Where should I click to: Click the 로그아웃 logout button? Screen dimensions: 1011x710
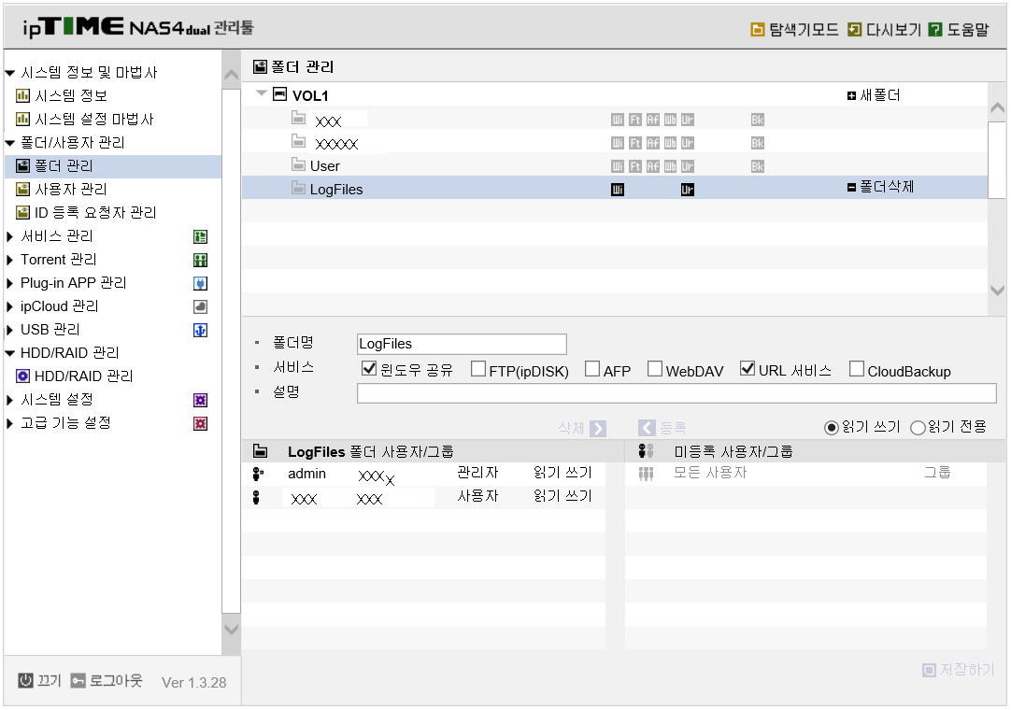tap(107, 680)
